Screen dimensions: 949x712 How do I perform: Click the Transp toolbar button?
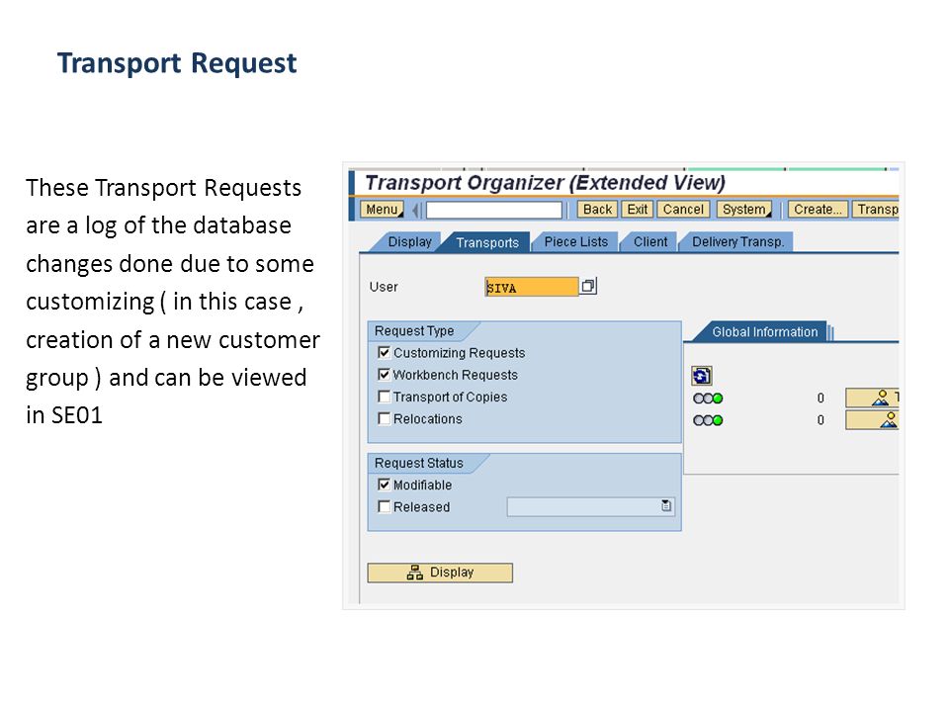pyautogui.click(x=875, y=210)
